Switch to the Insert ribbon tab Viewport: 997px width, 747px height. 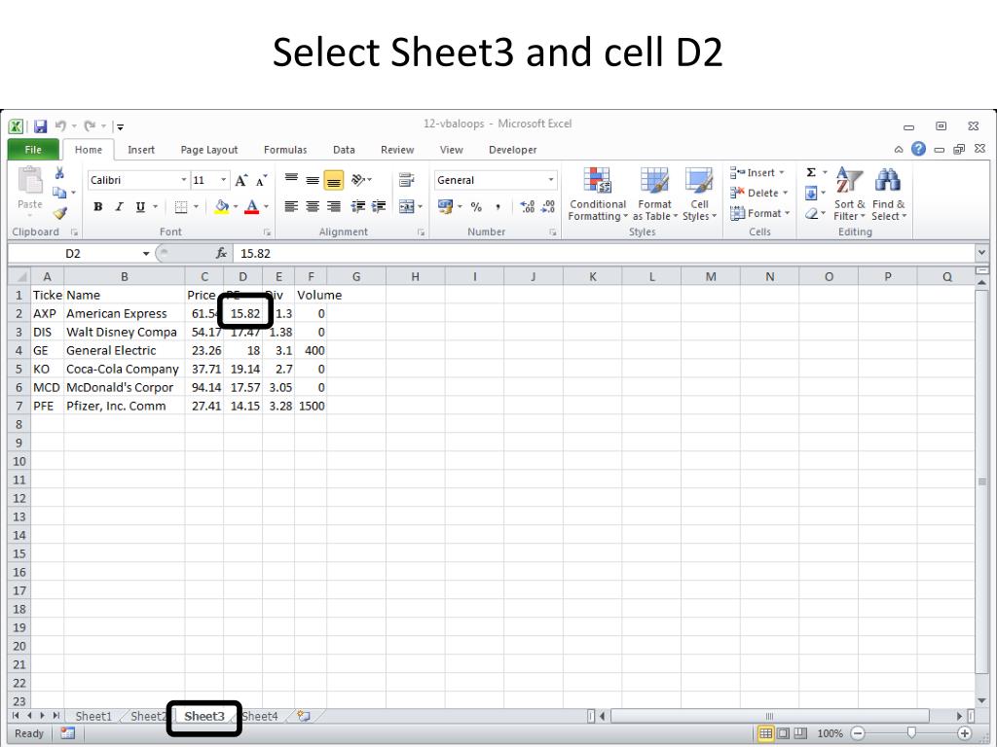point(140,150)
